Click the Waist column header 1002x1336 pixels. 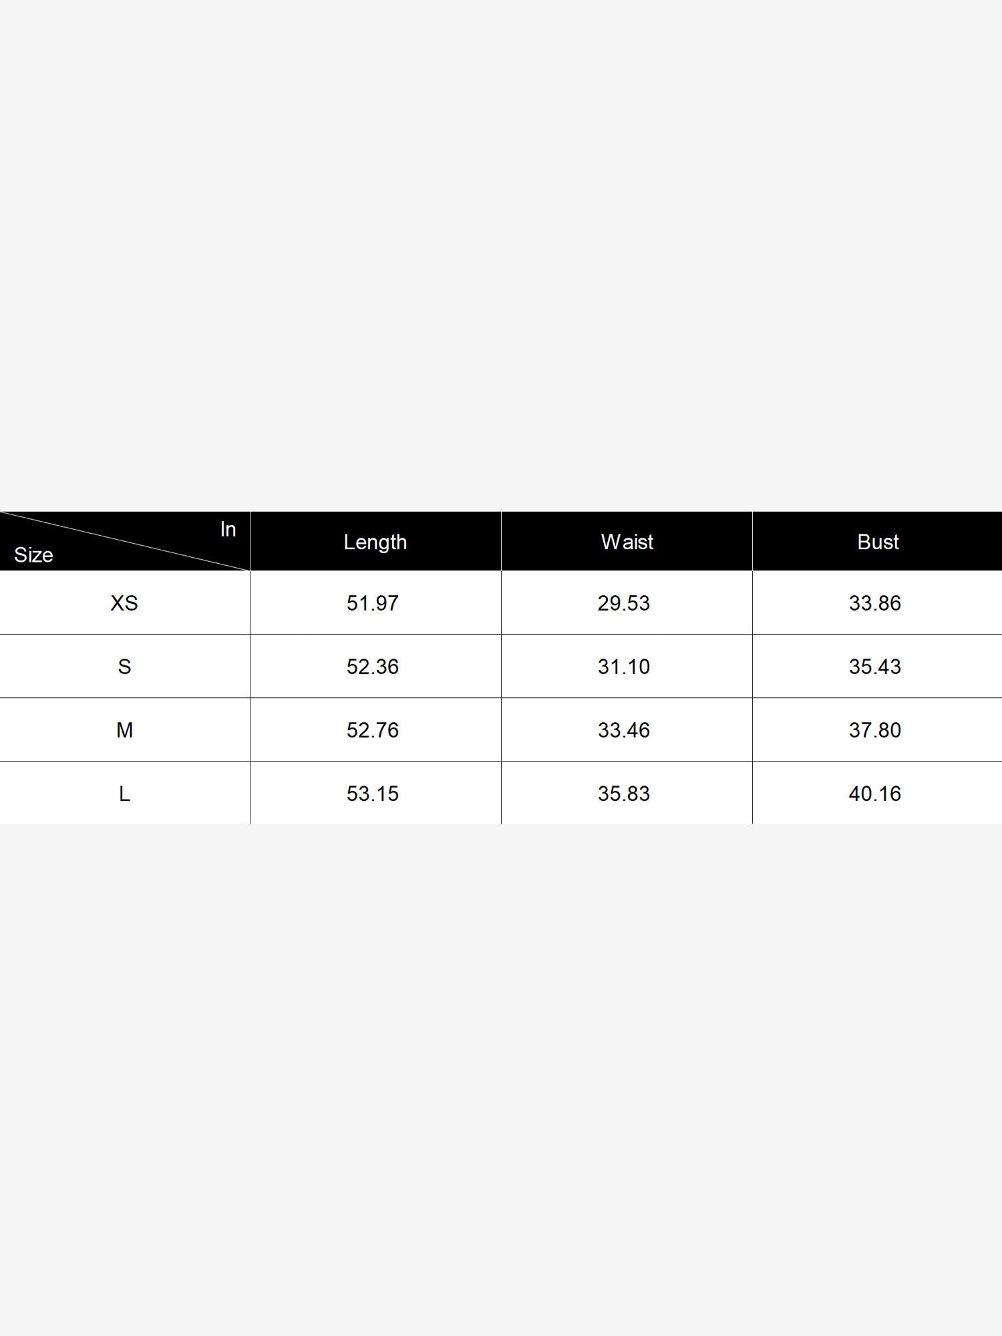coord(627,542)
